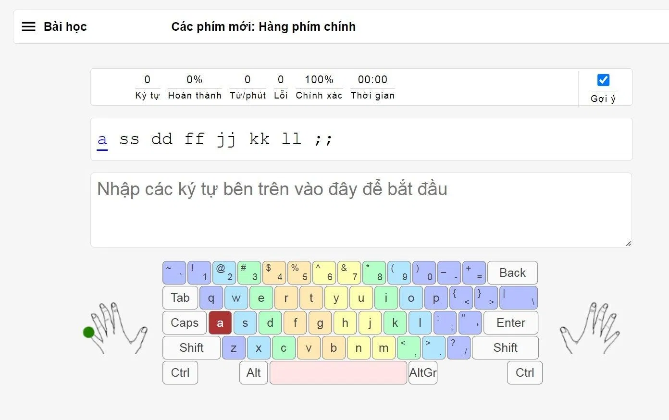Click the pink highlighted spacebar
The image size is (669, 420).
pos(338,372)
